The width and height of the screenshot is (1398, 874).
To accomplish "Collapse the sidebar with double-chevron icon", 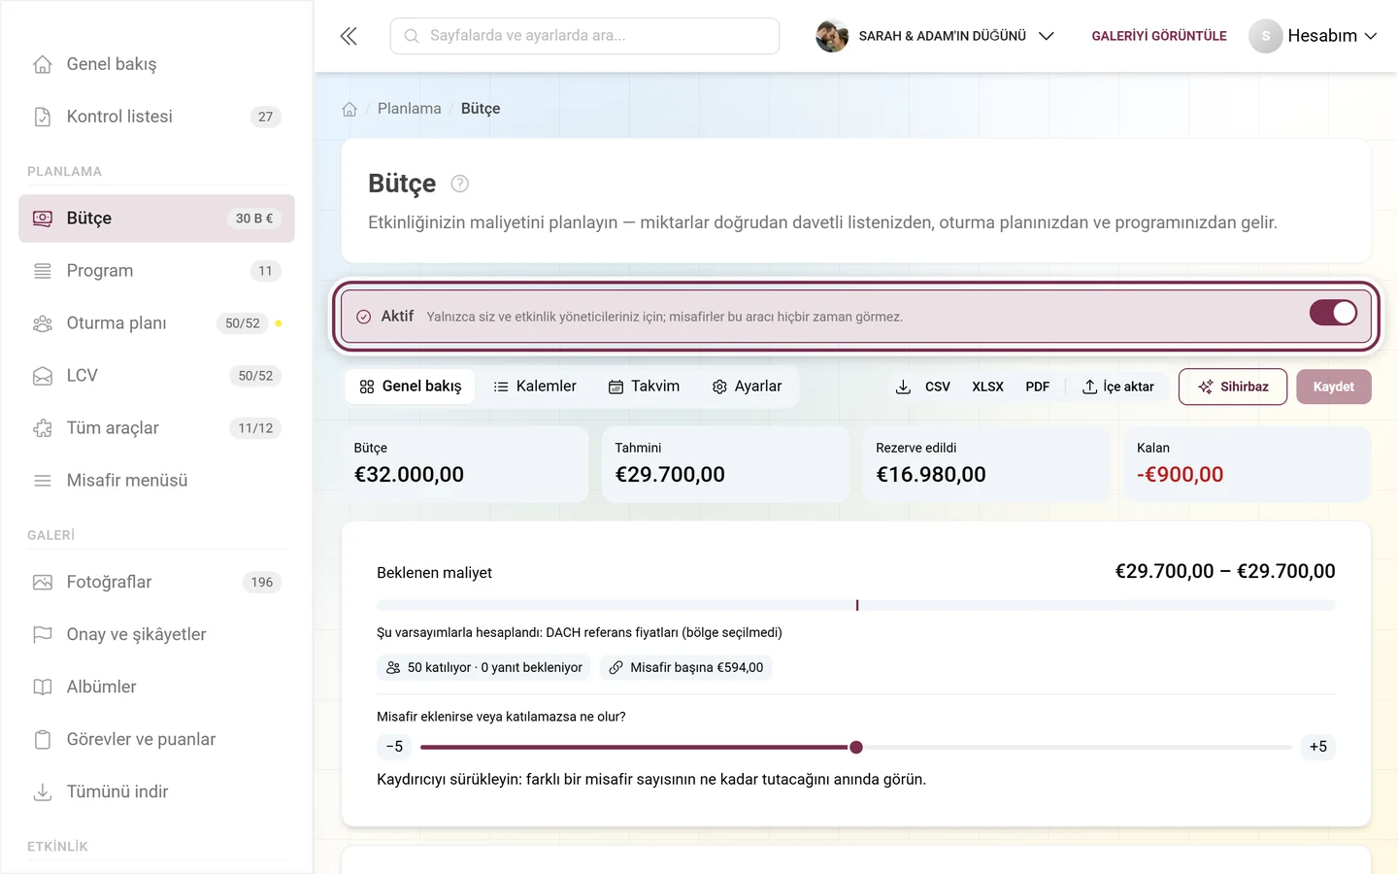I will tap(349, 36).
